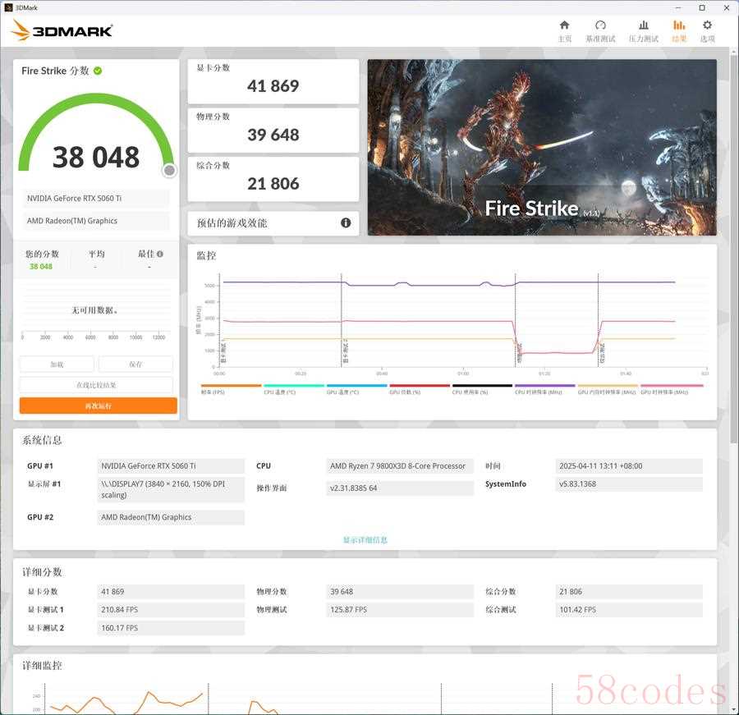Click green checkmark beside Fire Strike 分数
Viewport: 739px width, 715px height.
point(98,71)
